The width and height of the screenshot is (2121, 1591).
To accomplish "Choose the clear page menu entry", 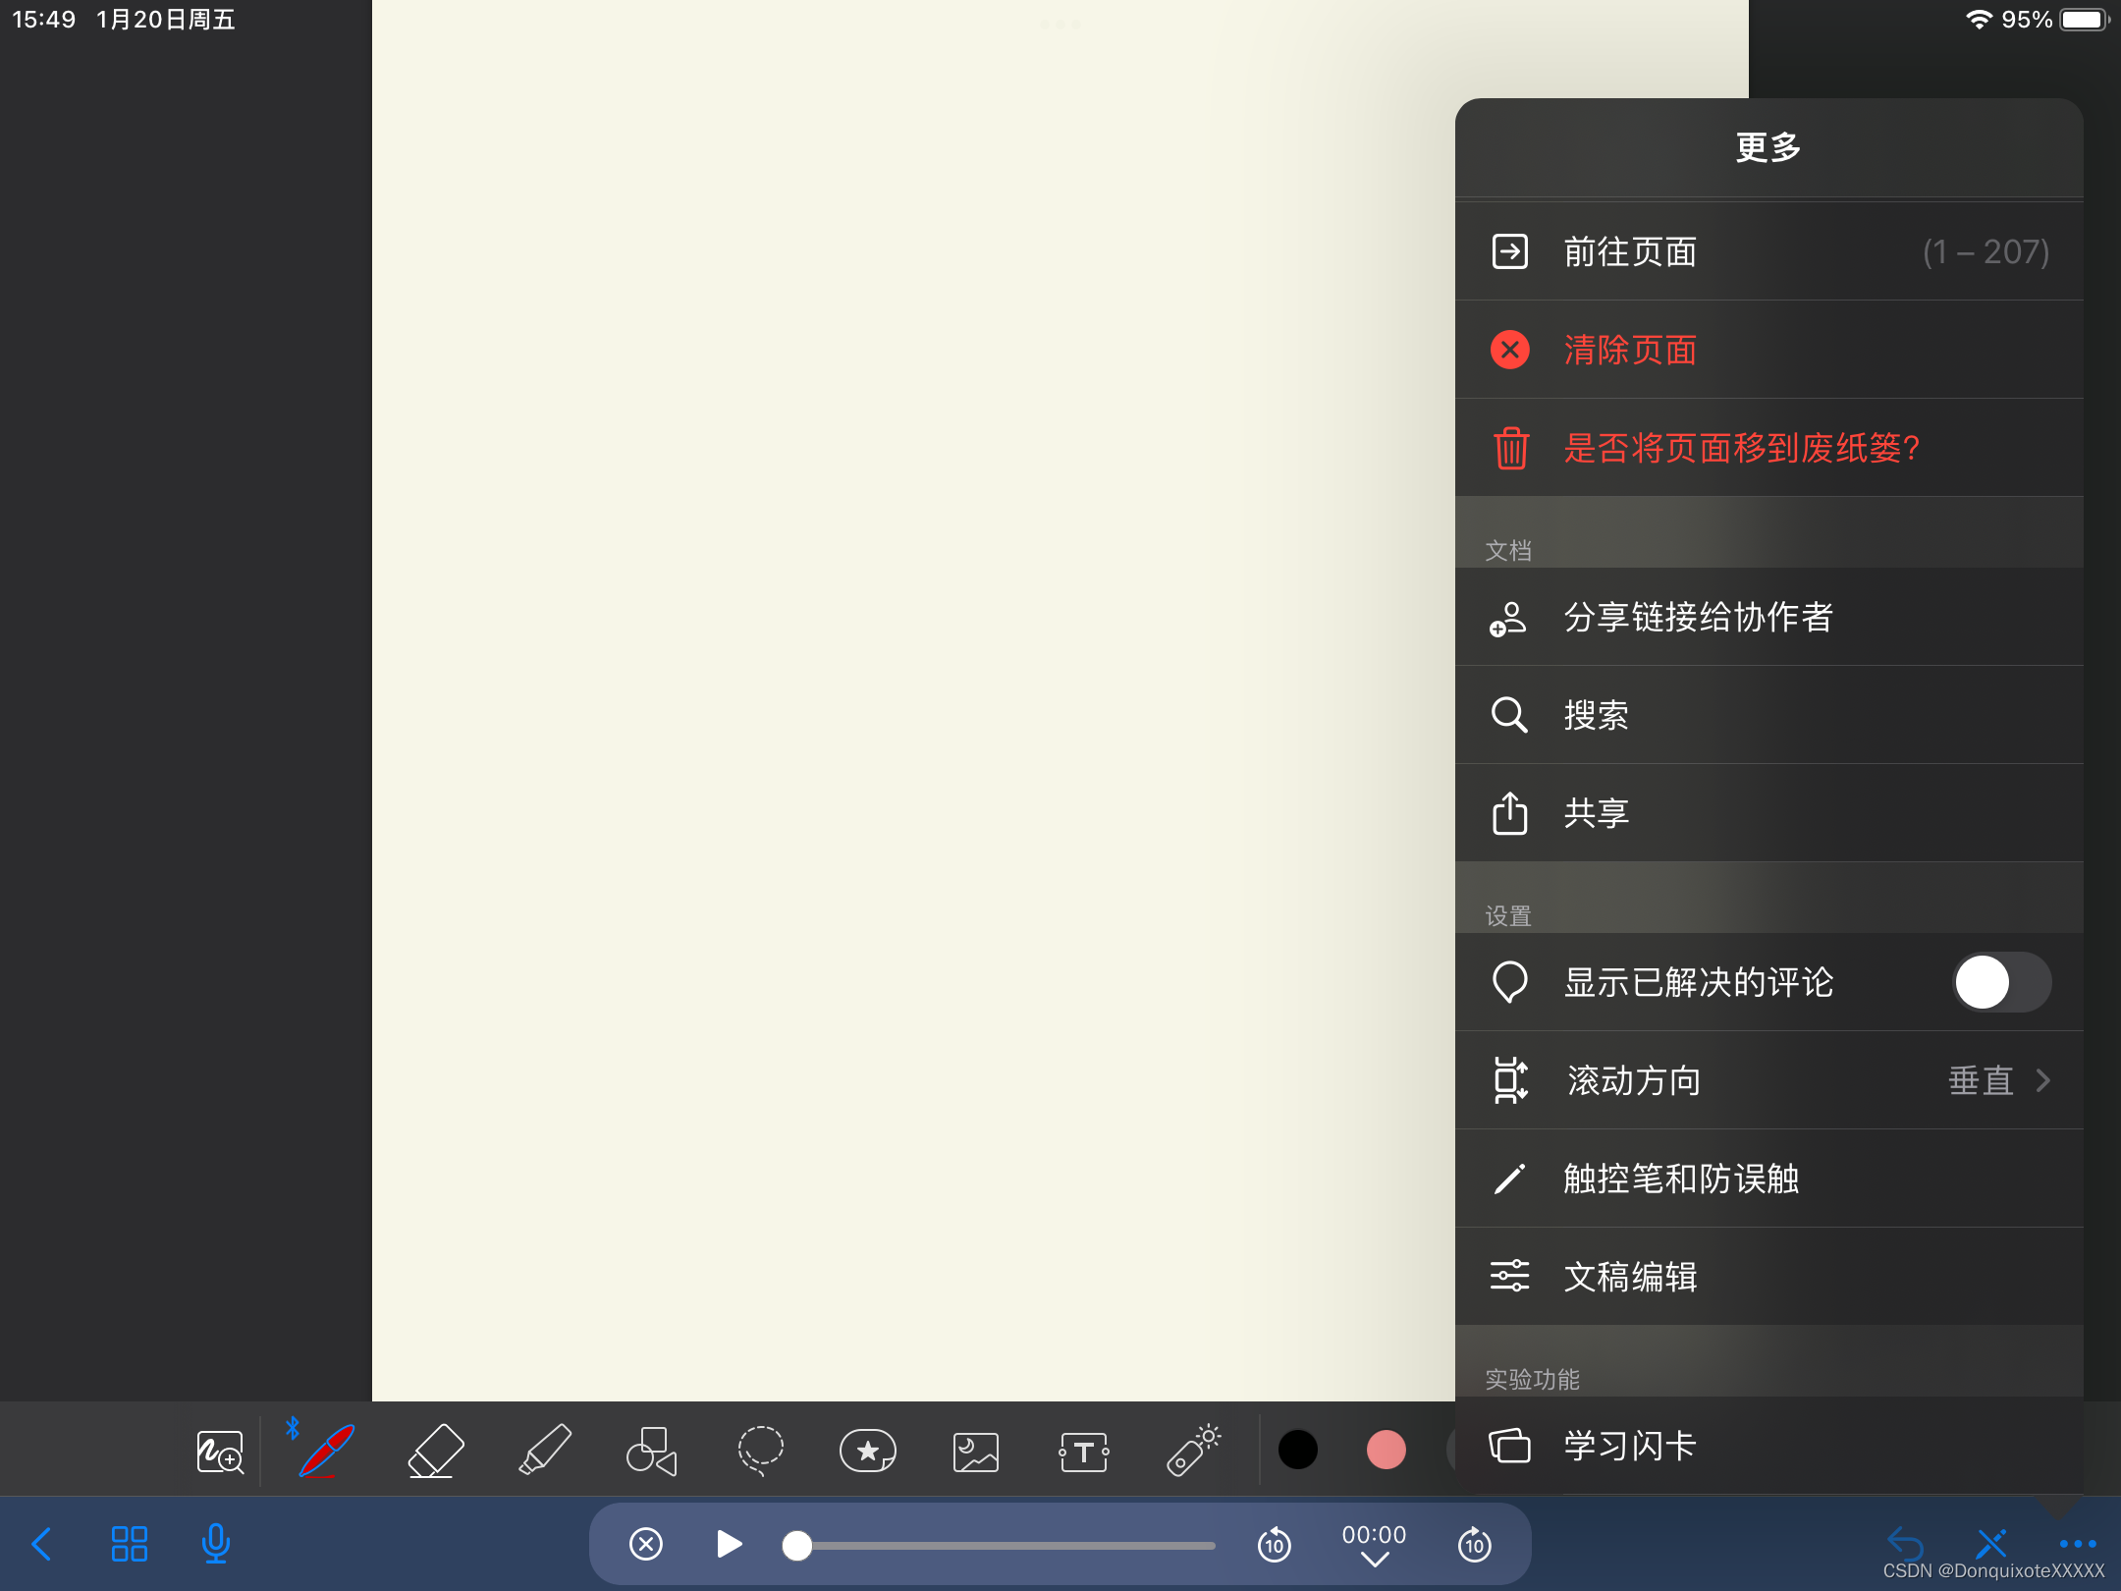I will tap(1630, 350).
